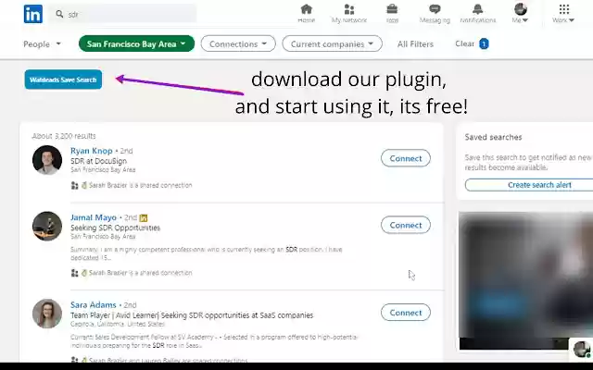Open San Francisco Bay Area location filter

coord(136,43)
